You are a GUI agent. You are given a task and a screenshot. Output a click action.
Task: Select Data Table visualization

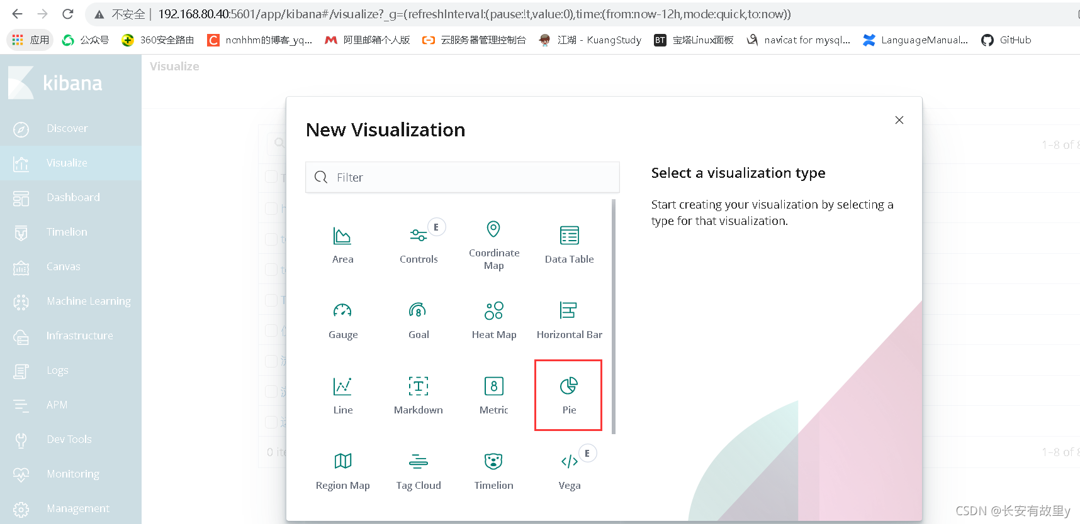570,245
